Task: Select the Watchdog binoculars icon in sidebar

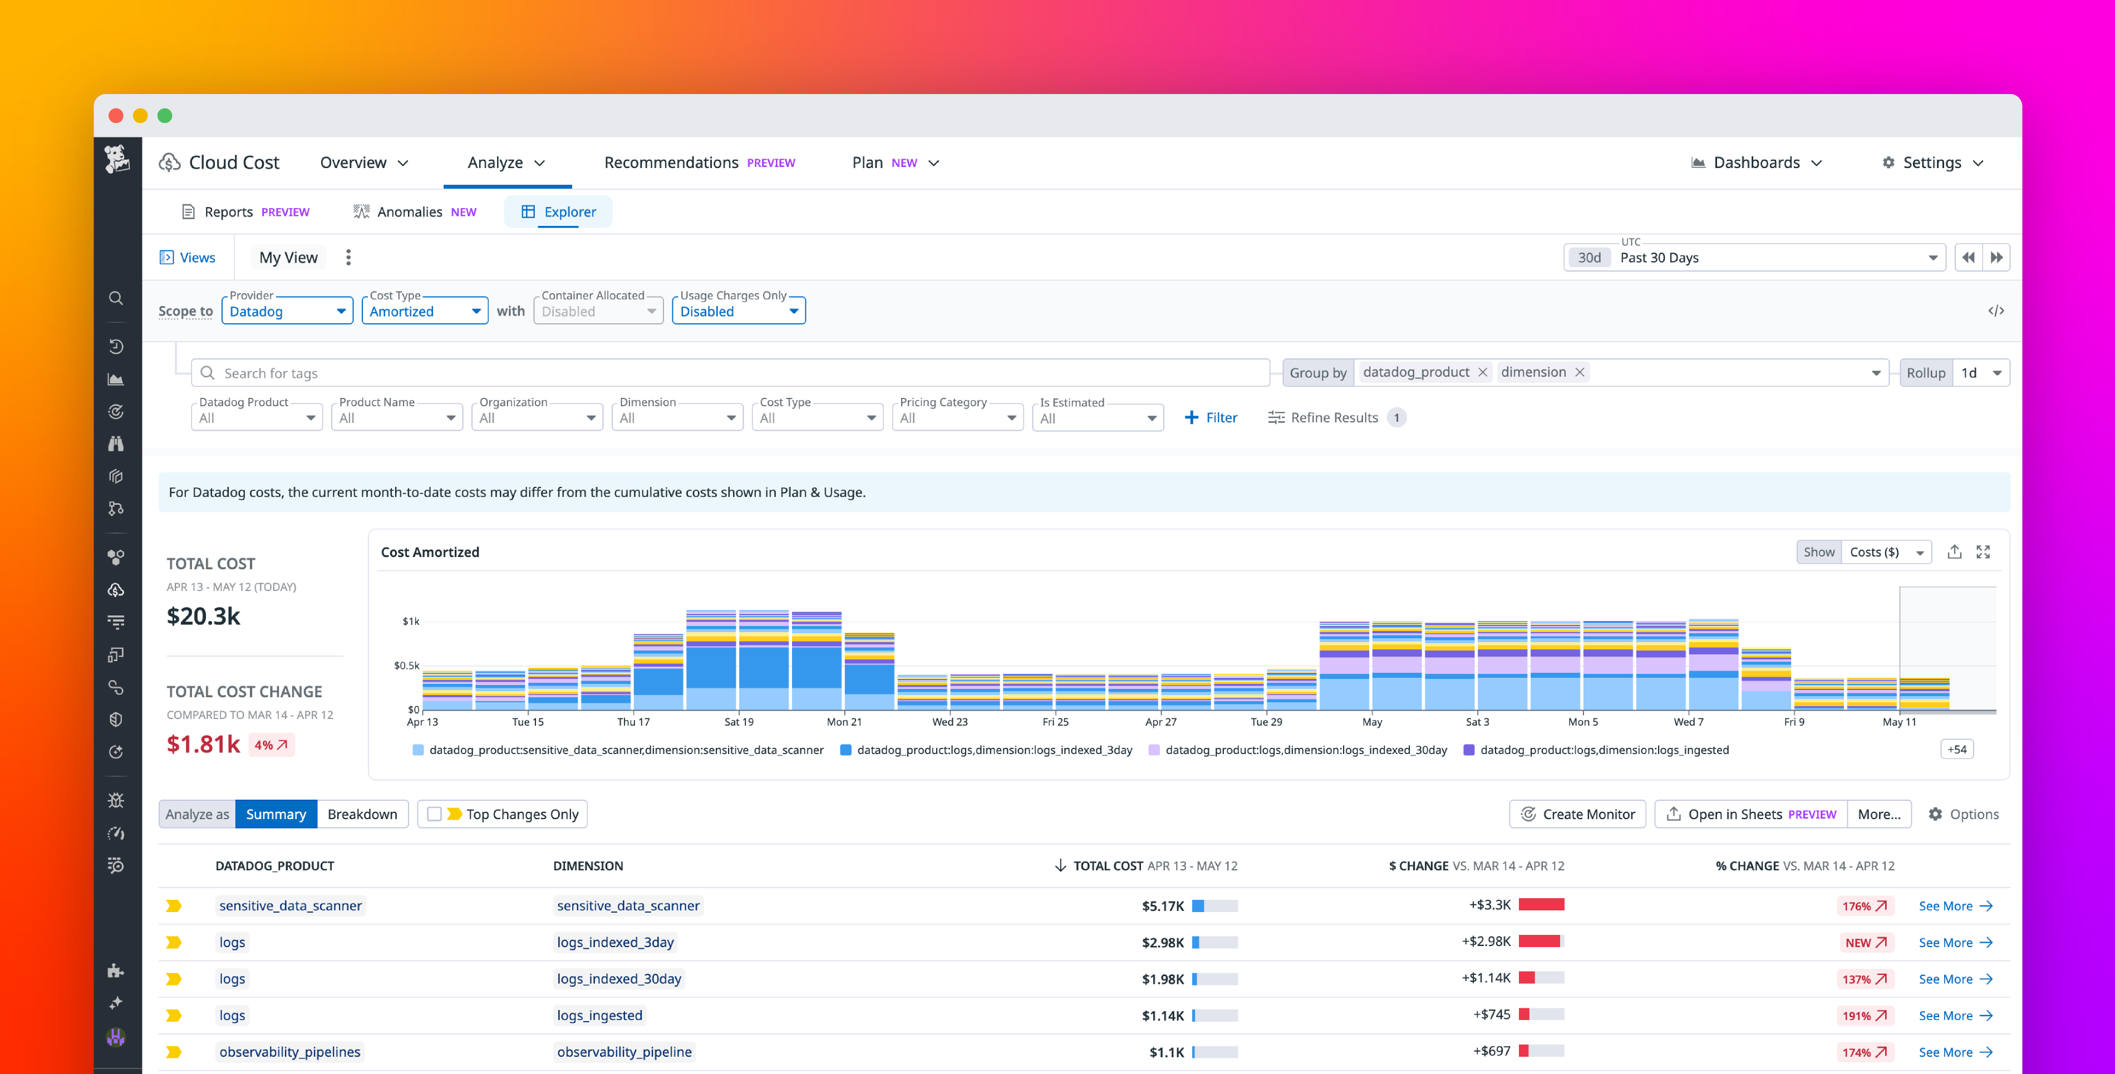Action: [x=116, y=444]
